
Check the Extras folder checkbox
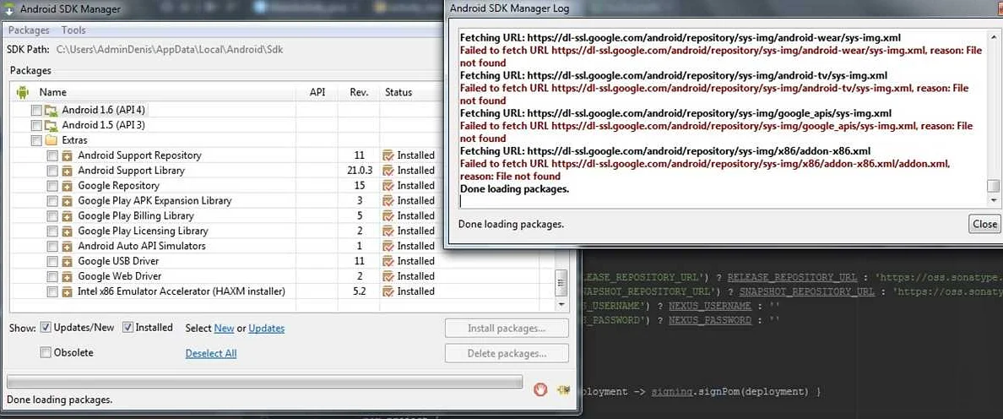point(36,140)
